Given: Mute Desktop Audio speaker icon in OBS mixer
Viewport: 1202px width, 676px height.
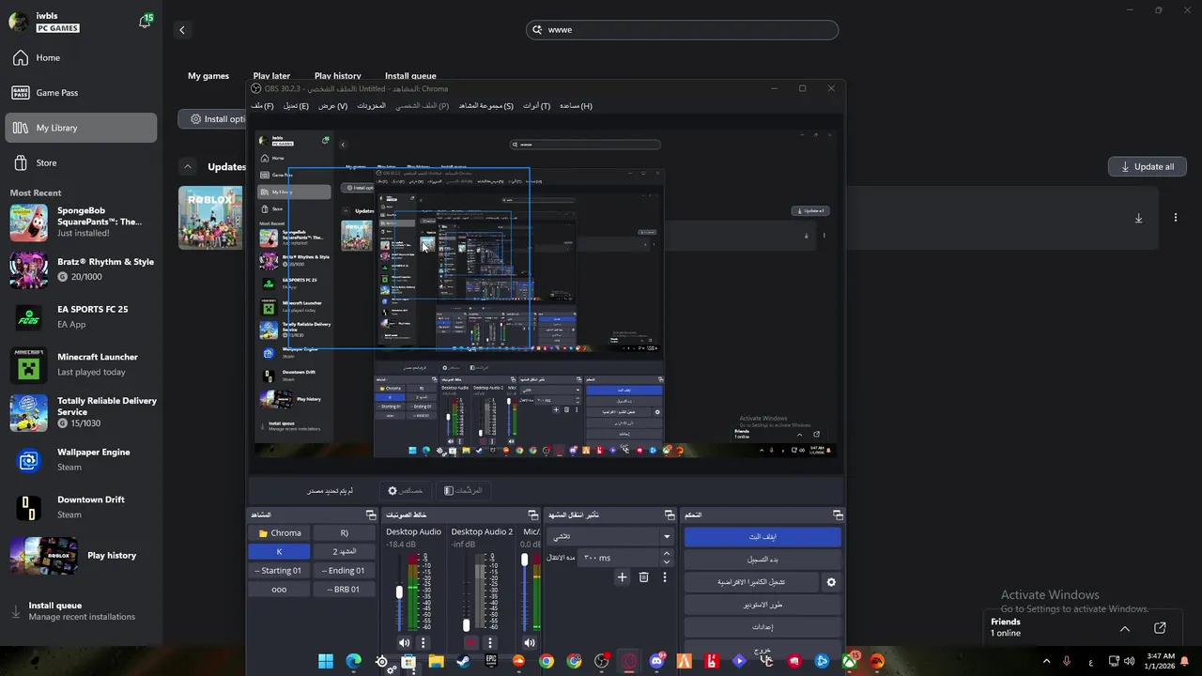Looking at the screenshot, I should pos(405,643).
